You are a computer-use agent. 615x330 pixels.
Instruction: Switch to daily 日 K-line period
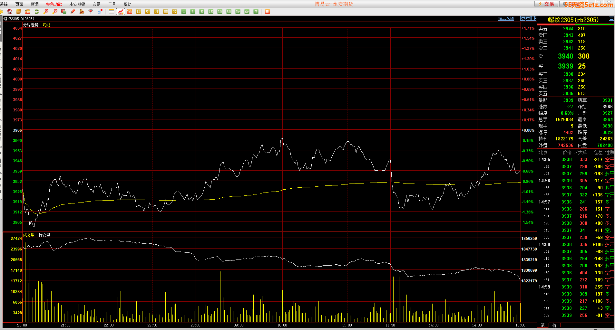139,12
